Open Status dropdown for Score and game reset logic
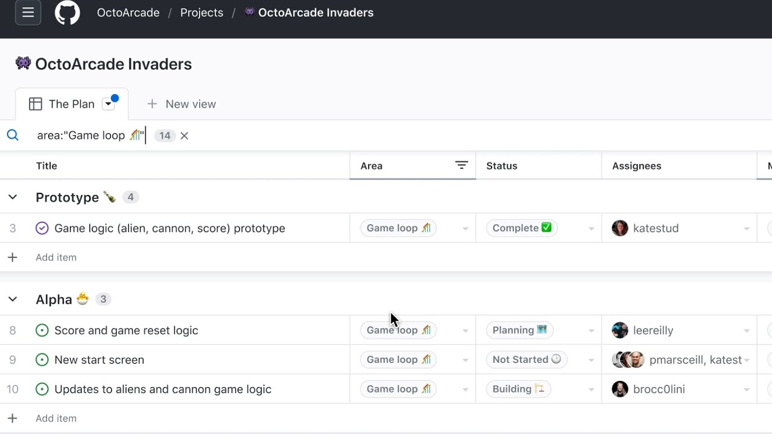This screenshot has height=434, width=772. (591, 331)
